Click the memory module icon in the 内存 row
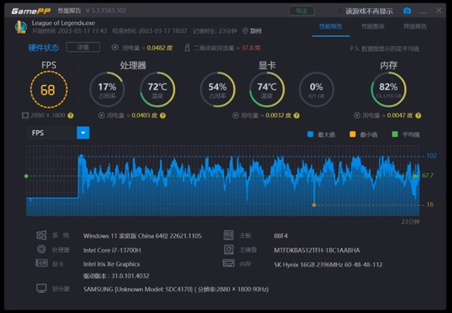The image size is (452, 313). [x=229, y=263]
